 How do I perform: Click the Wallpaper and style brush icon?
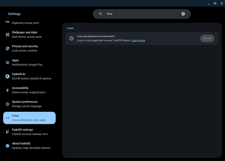7,35
